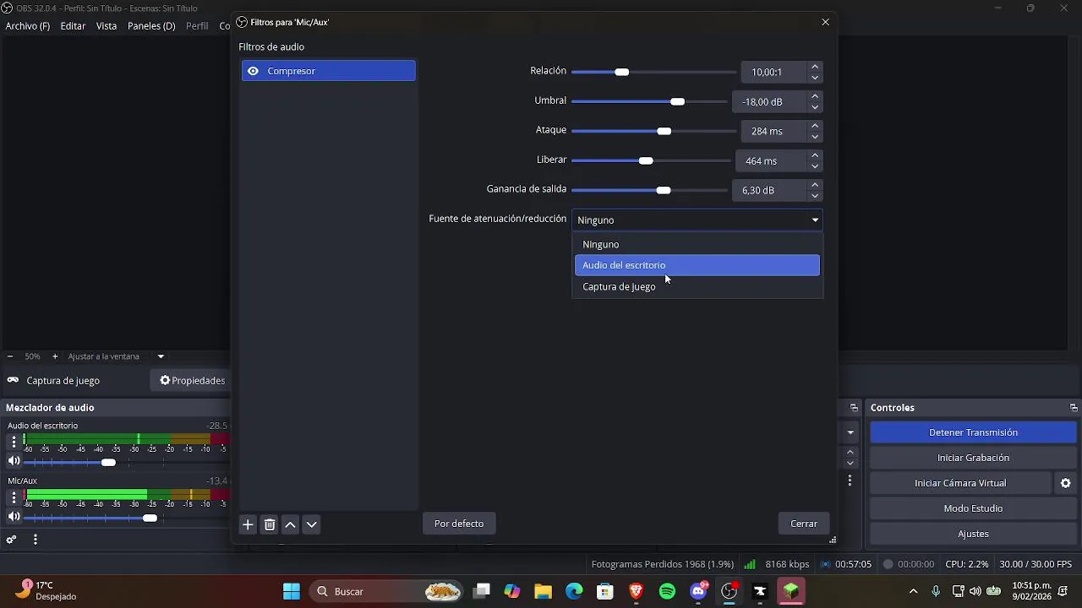Add a new audio filter with the plus icon

[248, 524]
